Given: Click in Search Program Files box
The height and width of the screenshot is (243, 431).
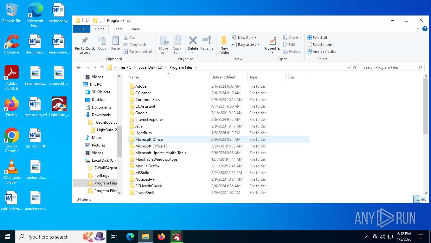Looking at the screenshot, I should tap(393, 67).
